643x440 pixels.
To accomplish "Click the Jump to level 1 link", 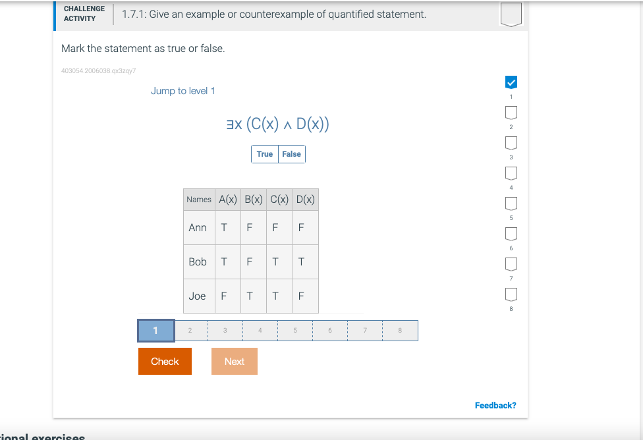I will coord(183,91).
